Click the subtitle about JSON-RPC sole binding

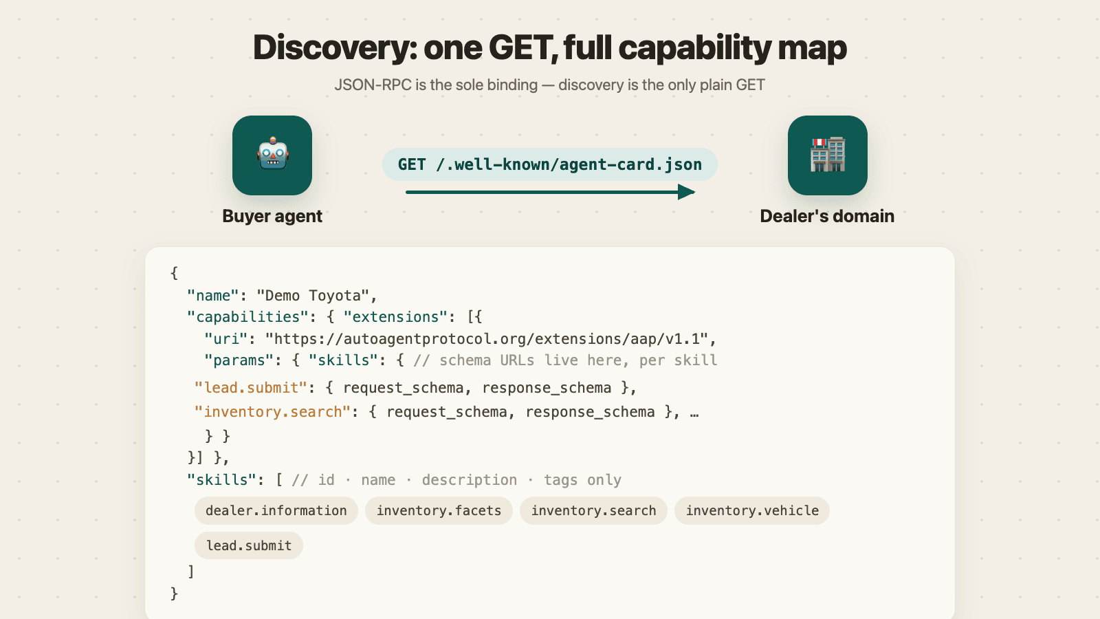550,85
